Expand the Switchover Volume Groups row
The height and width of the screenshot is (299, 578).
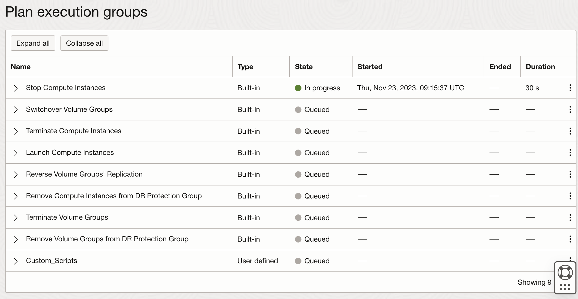coord(16,110)
